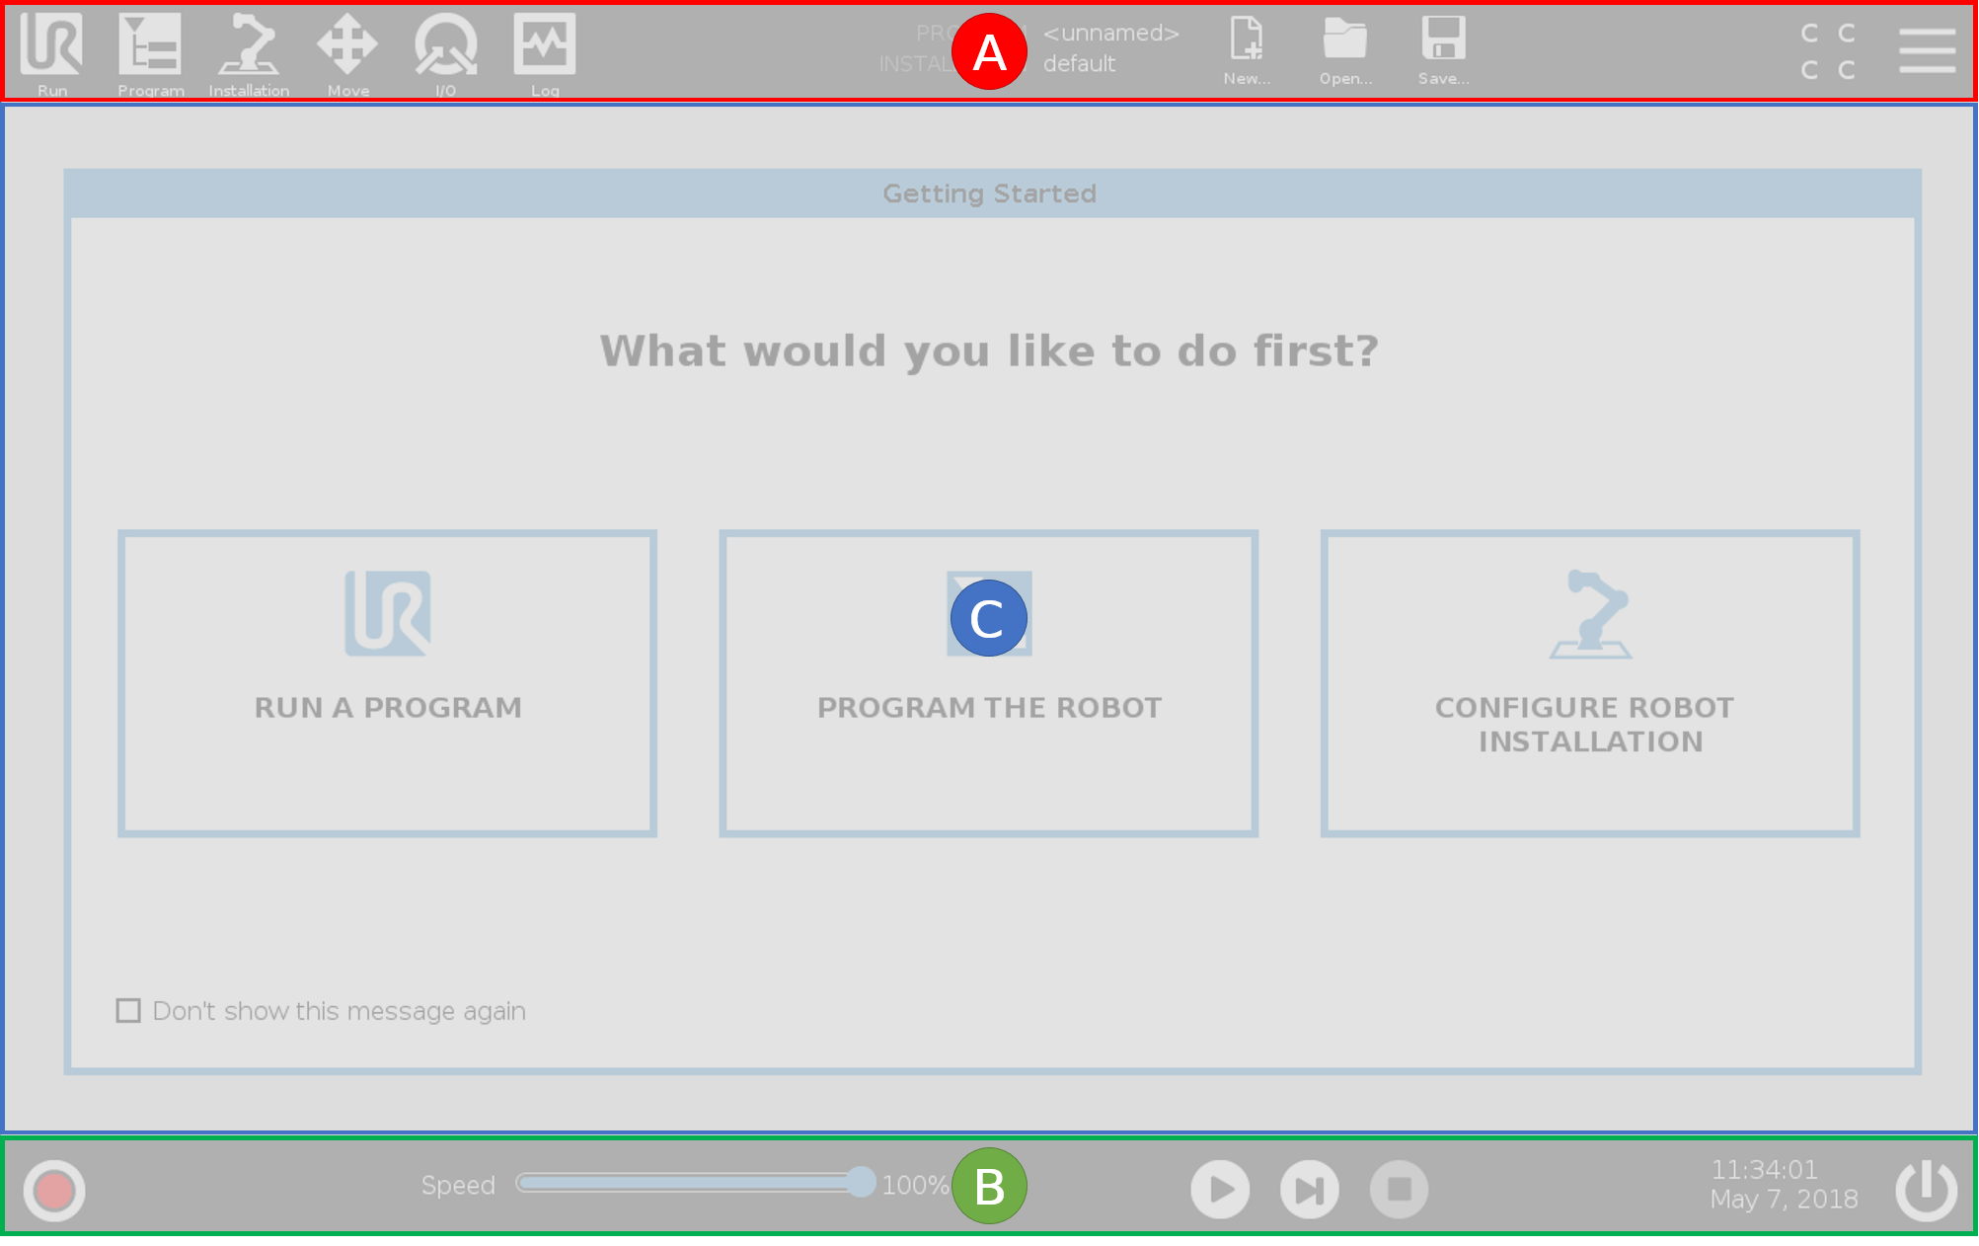Click the Speed slider handle

(x=862, y=1182)
